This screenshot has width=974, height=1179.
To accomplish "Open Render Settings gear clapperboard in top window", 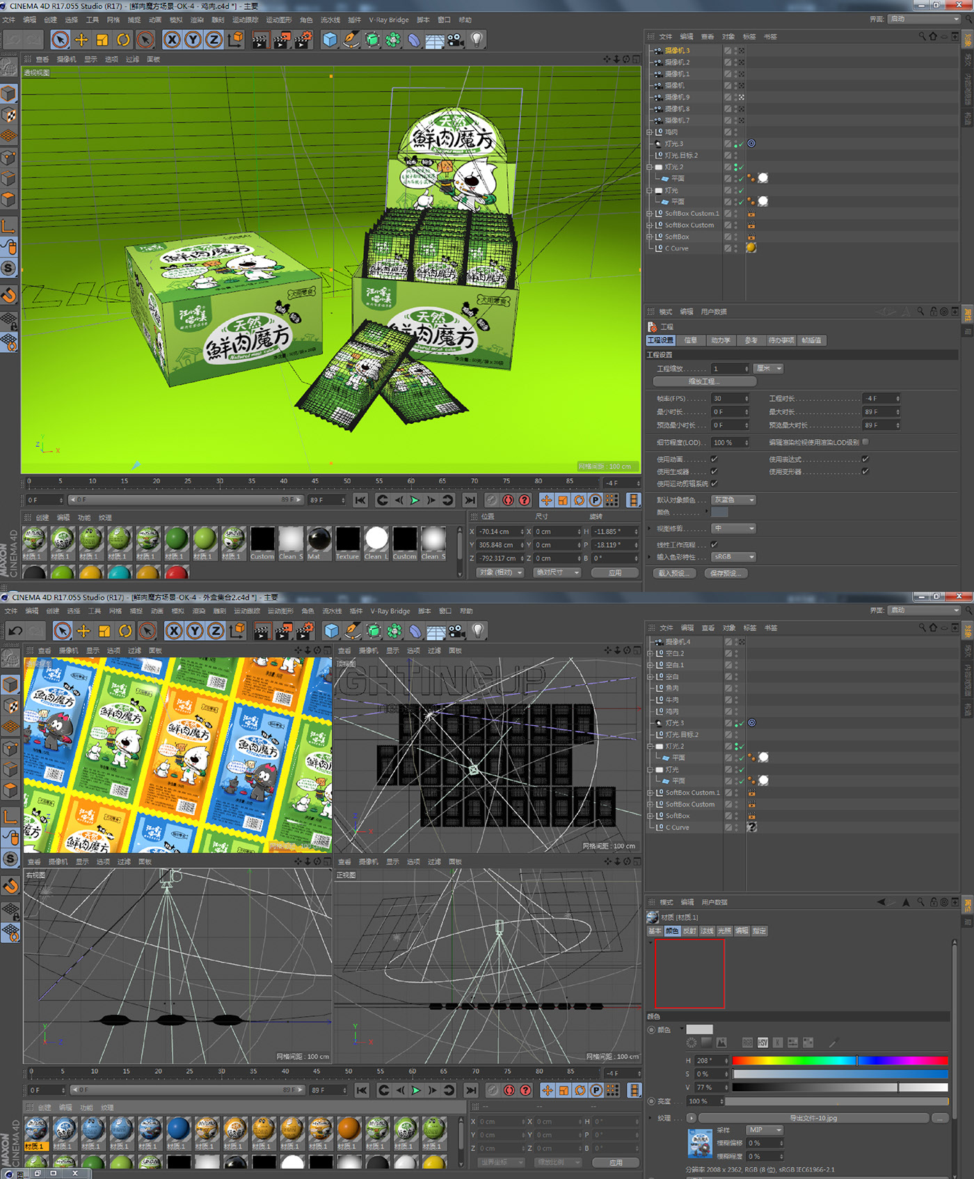I will click(303, 40).
